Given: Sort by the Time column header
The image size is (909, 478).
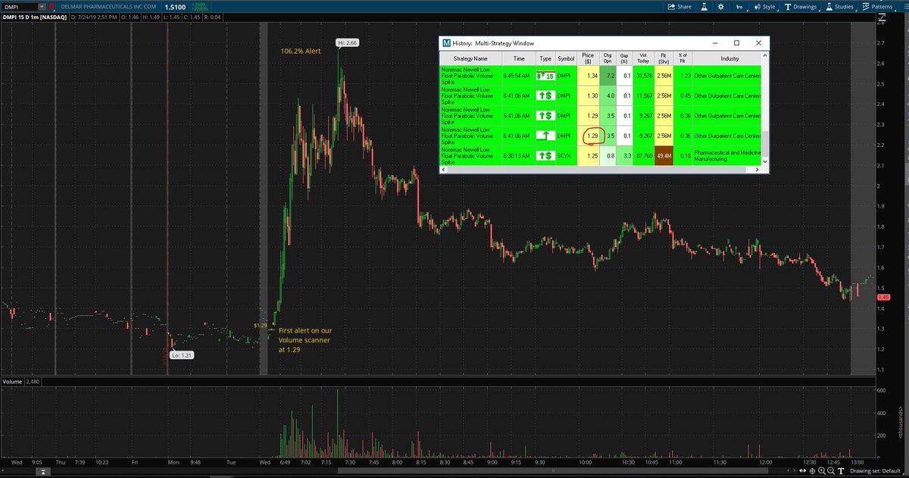Looking at the screenshot, I should 518,58.
